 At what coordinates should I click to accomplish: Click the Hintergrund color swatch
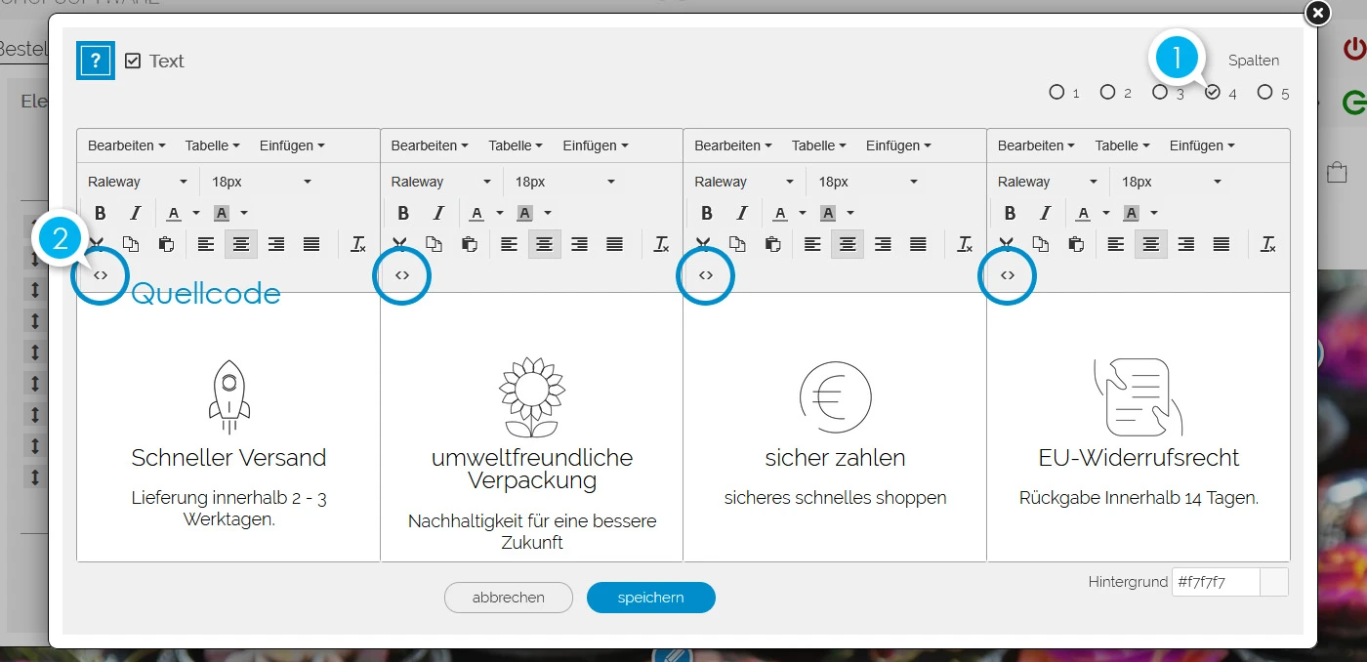tap(1274, 582)
